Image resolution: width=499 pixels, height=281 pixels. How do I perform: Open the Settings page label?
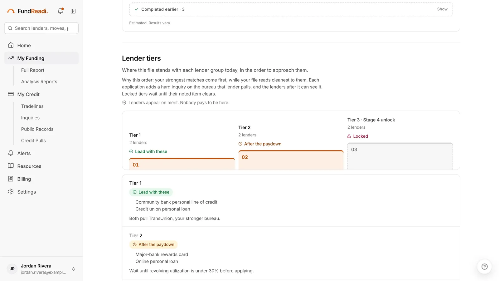point(27,192)
